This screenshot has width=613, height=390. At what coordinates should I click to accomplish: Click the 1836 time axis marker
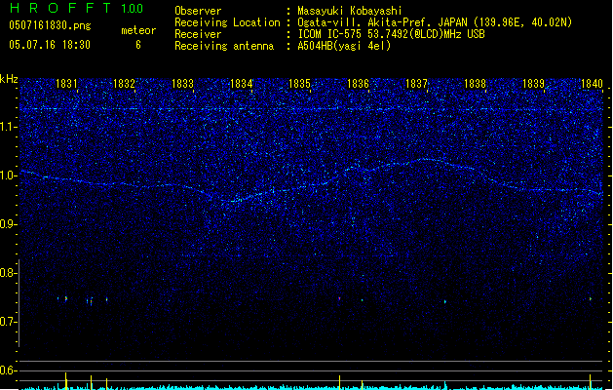click(358, 84)
